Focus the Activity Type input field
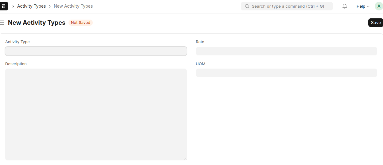Viewport: 383px width, 165px height. click(x=96, y=51)
